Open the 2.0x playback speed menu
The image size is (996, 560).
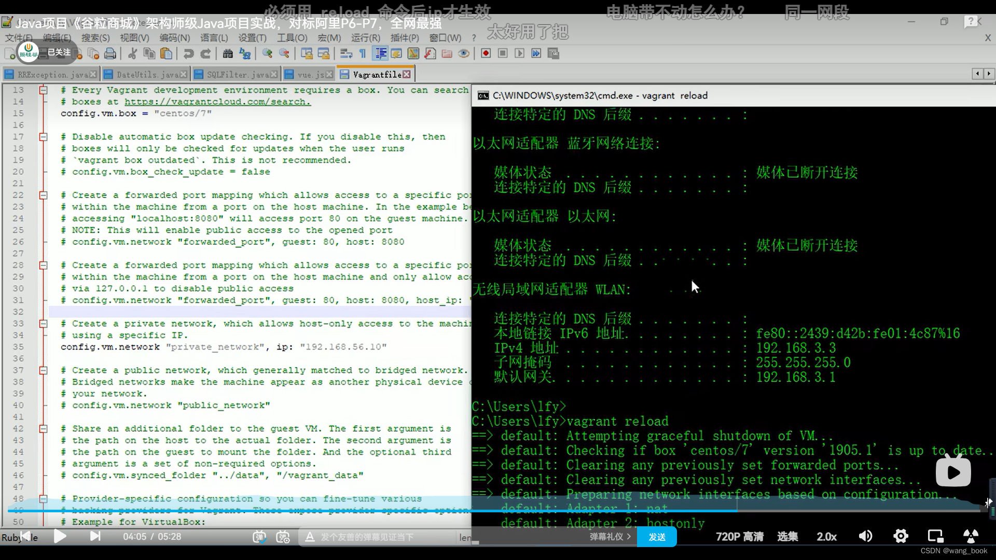(826, 537)
